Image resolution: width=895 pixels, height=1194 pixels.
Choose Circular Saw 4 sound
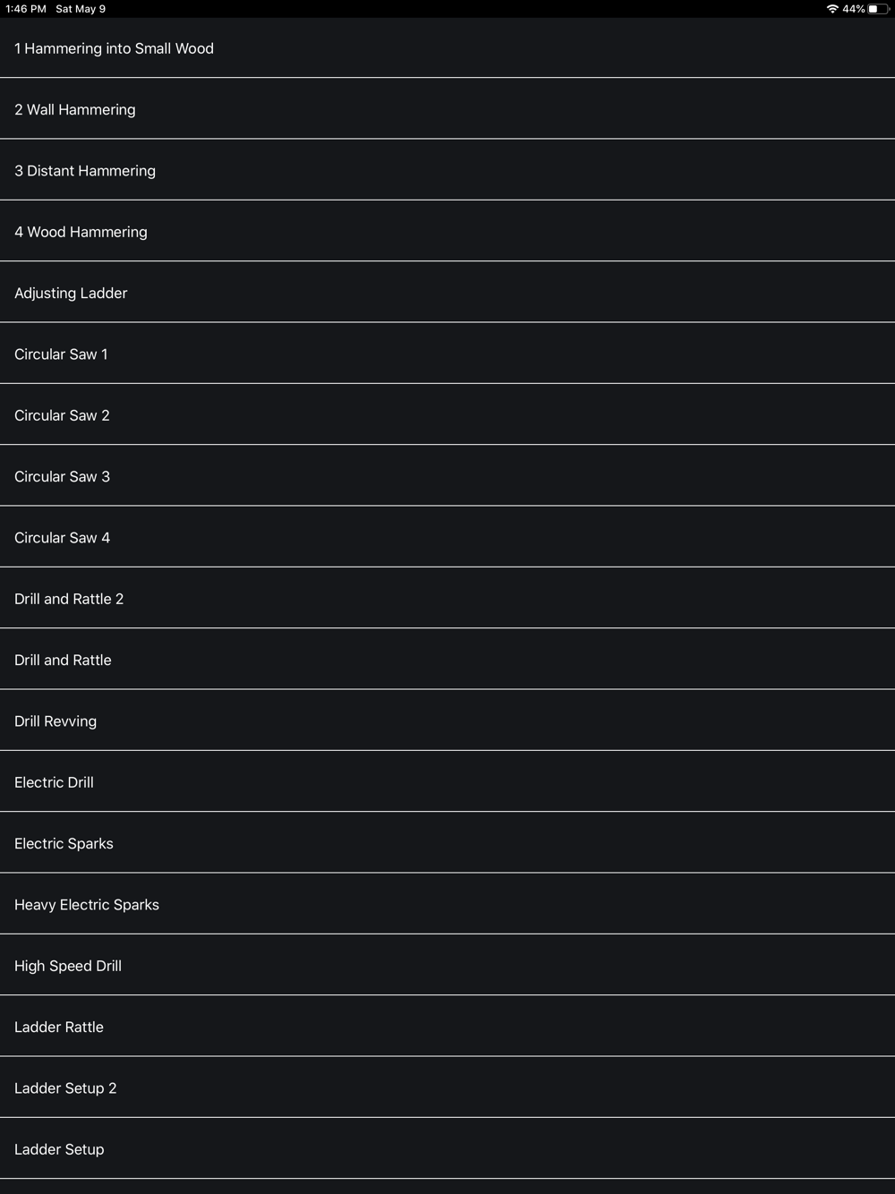click(x=447, y=537)
